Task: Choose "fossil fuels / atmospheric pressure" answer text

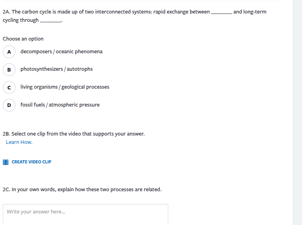Action: tap(60, 105)
